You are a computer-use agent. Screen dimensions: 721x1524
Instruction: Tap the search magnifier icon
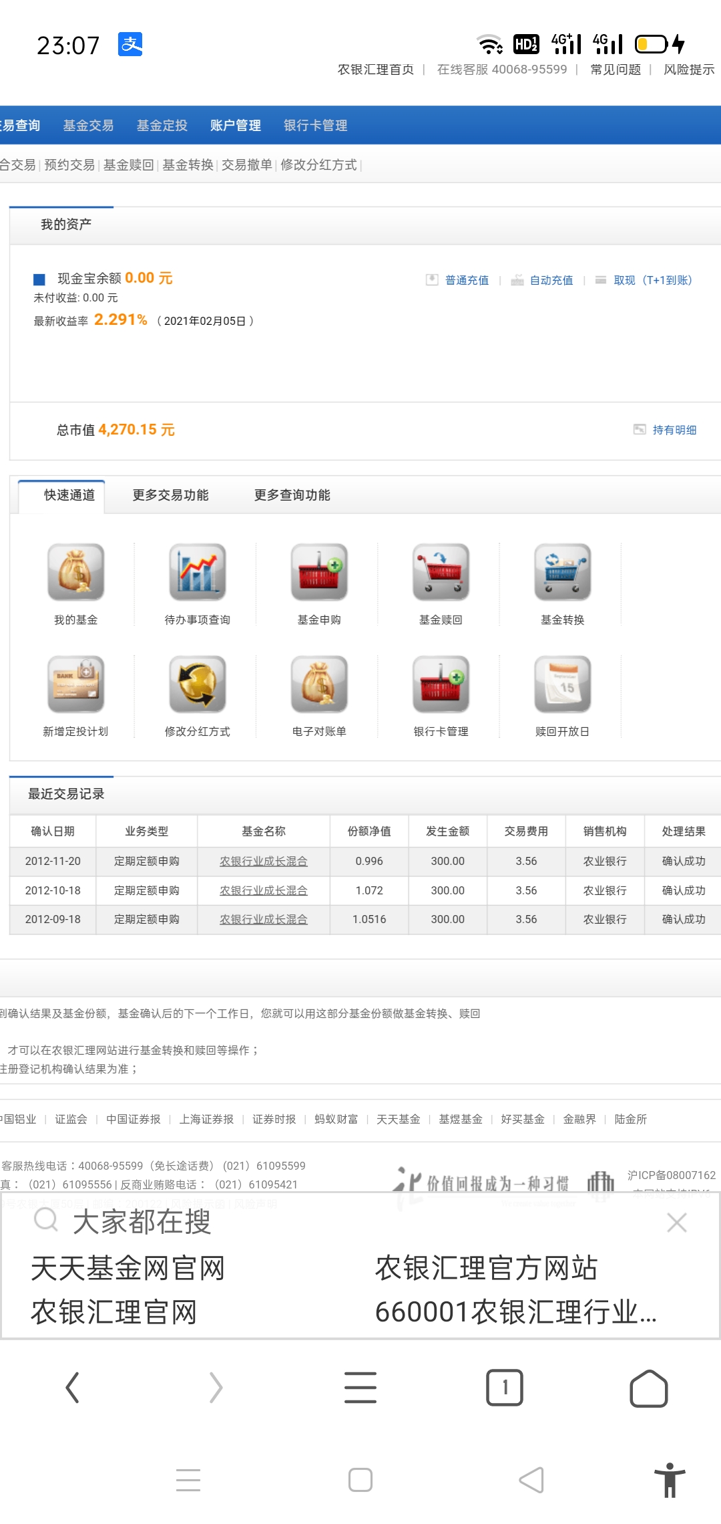(x=46, y=1221)
